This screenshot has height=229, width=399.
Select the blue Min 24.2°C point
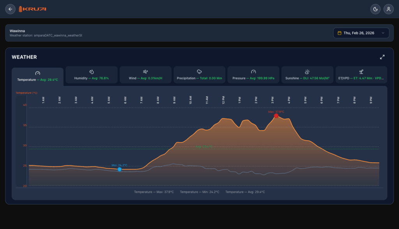pyautogui.click(x=119, y=169)
